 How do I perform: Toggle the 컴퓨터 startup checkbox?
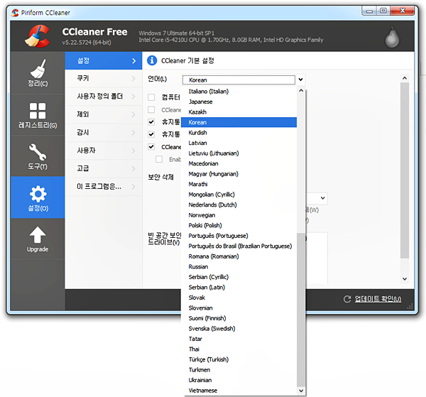click(x=151, y=97)
